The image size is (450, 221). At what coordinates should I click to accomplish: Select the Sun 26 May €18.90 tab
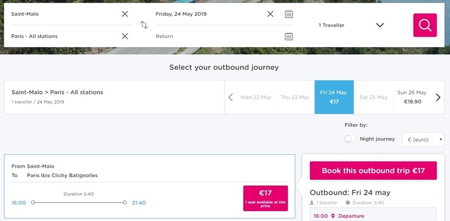pos(412,97)
